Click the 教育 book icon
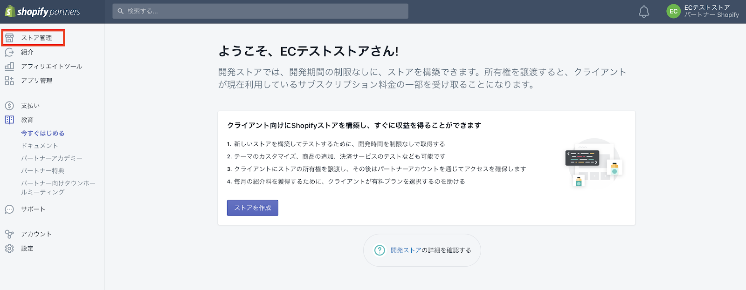Image resolution: width=746 pixels, height=290 pixels. click(9, 120)
